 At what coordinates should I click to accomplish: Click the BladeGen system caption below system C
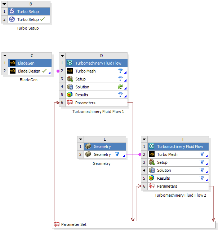pyautogui.click(x=28, y=80)
